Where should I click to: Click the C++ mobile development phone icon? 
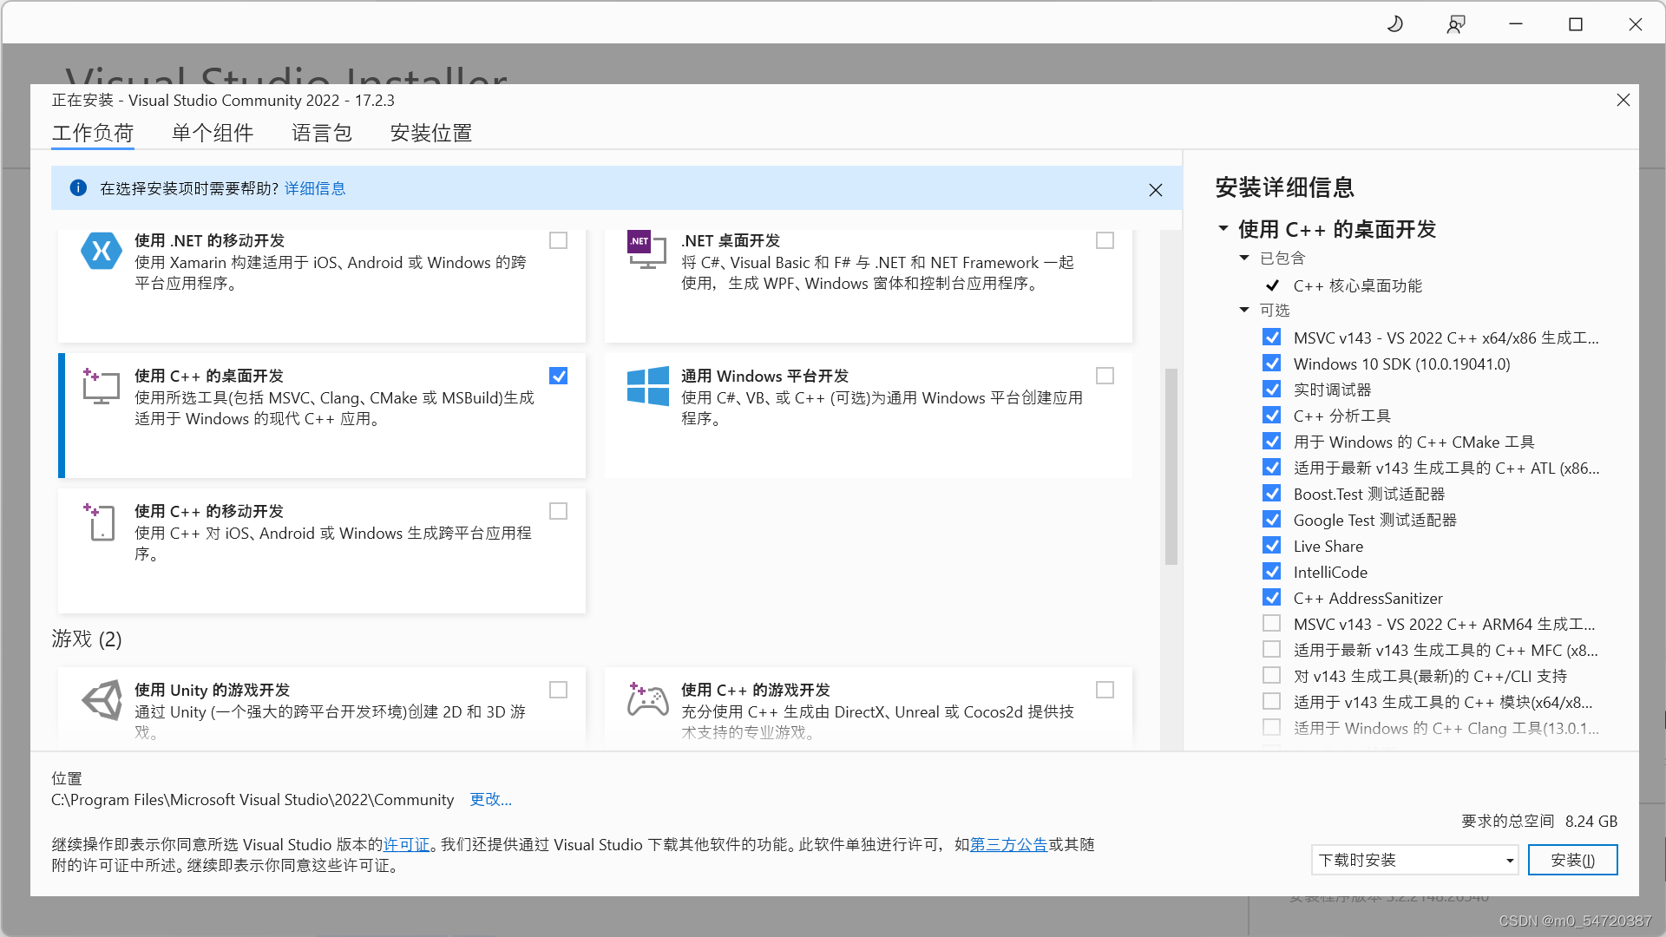point(101,522)
